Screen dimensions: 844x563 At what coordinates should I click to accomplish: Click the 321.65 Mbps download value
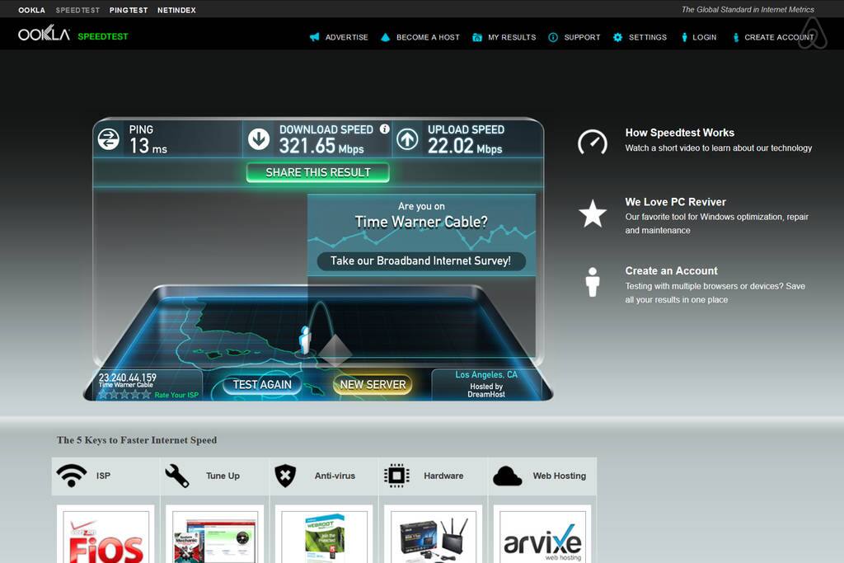(x=321, y=147)
